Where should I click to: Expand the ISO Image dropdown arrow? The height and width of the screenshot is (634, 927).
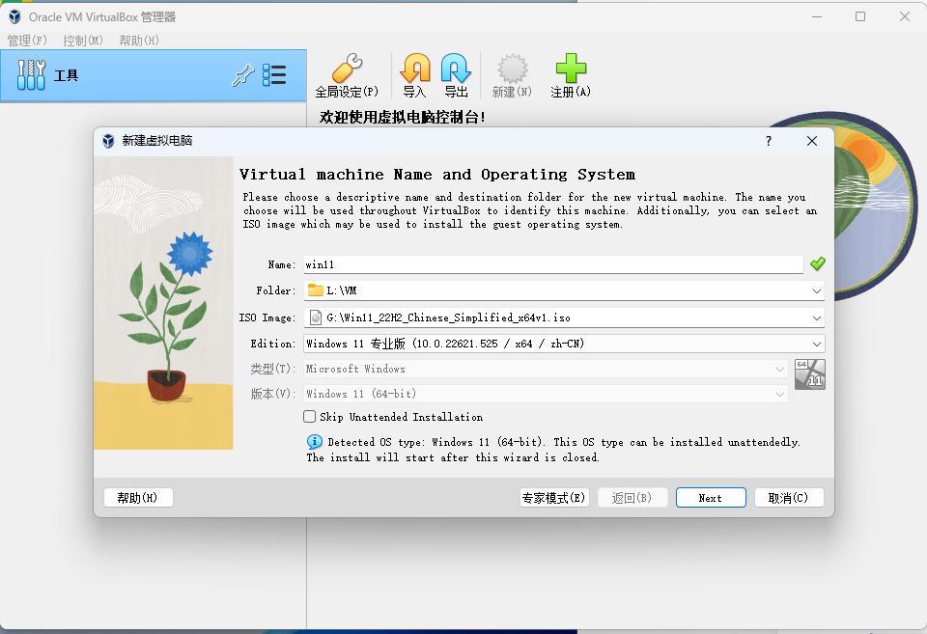click(817, 317)
